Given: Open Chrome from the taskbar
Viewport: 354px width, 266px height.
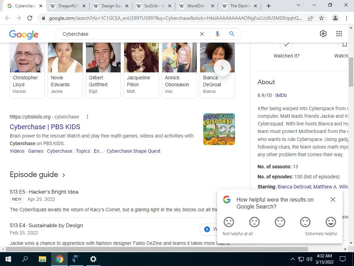Looking at the screenshot, I should [59, 259].
